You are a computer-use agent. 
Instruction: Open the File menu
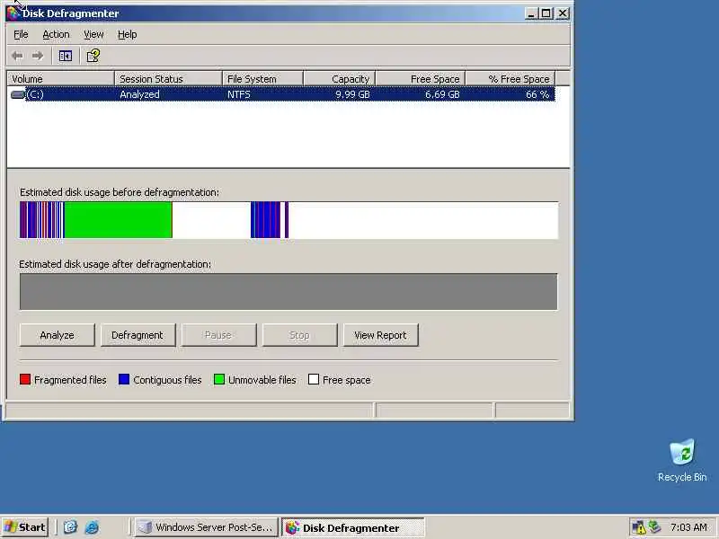point(21,34)
